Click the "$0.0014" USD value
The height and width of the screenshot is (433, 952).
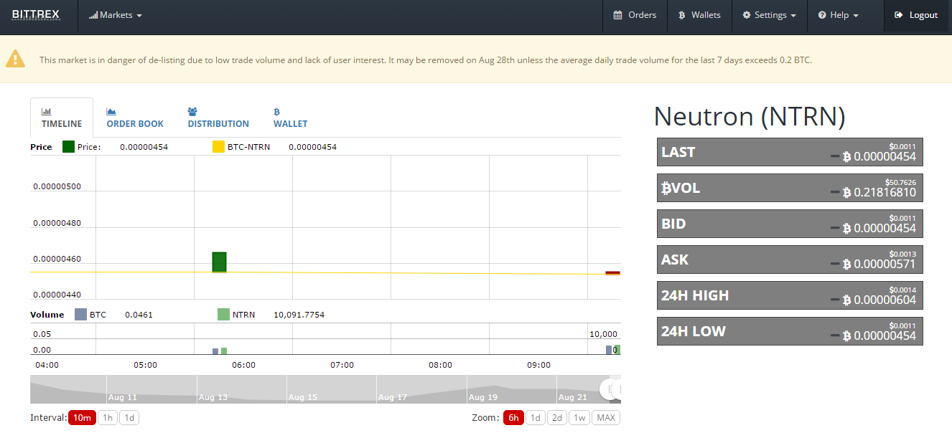pos(902,290)
